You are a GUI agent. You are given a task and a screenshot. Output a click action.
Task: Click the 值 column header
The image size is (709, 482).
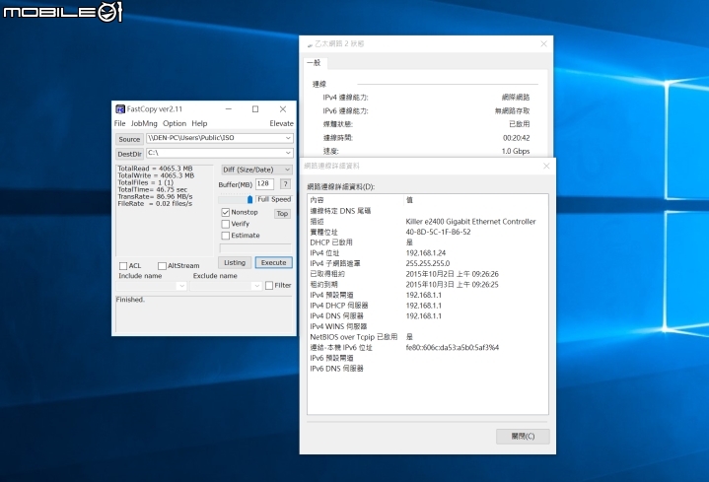coord(475,200)
